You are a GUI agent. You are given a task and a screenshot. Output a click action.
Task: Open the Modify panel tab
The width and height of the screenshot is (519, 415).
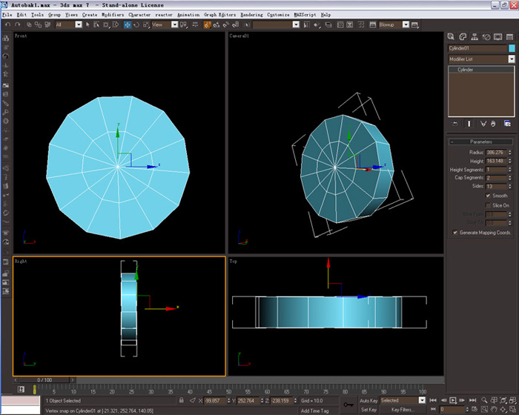point(463,37)
